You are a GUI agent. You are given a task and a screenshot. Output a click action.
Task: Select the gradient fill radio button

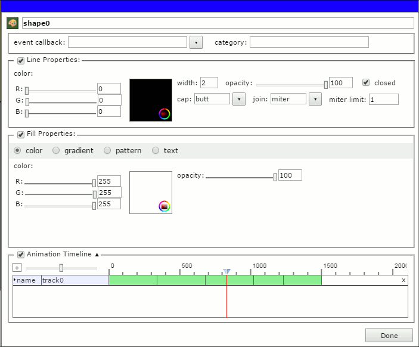pyautogui.click(x=56, y=150)
